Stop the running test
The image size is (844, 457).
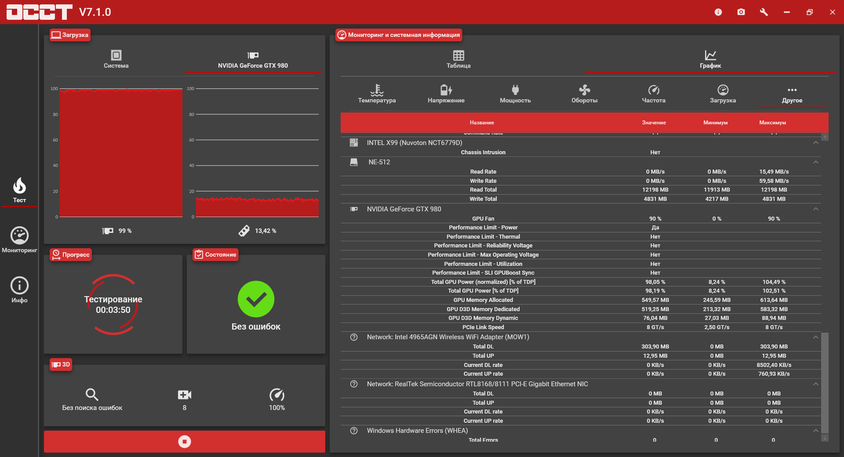(x=185, y=442)
